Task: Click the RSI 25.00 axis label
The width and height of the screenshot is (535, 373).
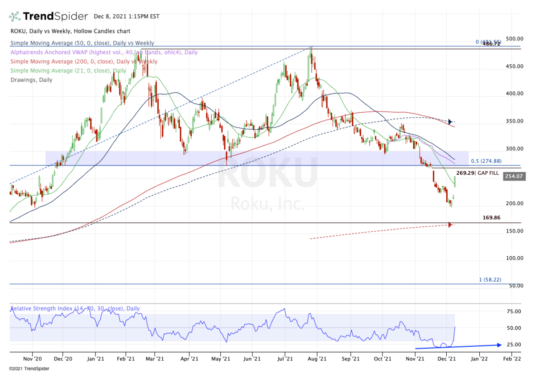Action: pos(514,345)
